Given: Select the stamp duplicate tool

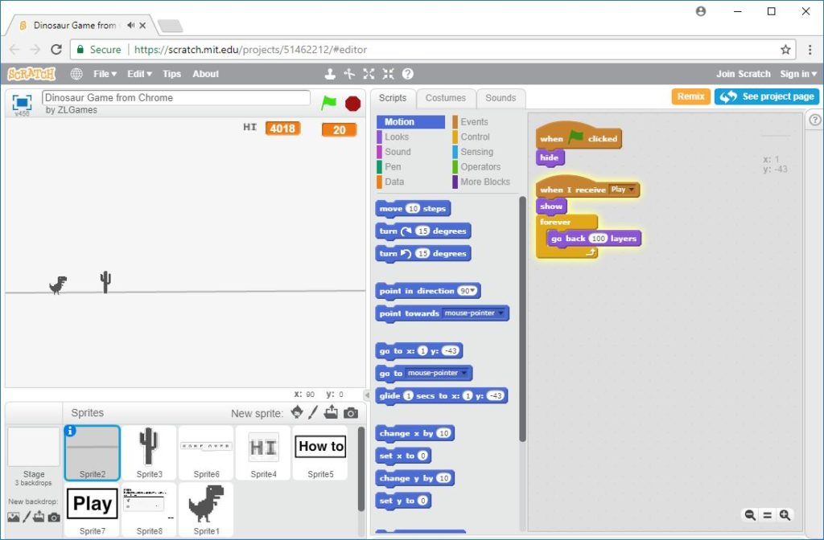Looking at the screenshot, I should [331, 73].
